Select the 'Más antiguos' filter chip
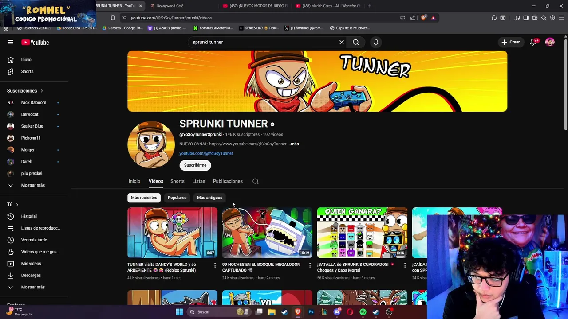Image resolution: width=568 pixels, height=319 pixels. 209,198
